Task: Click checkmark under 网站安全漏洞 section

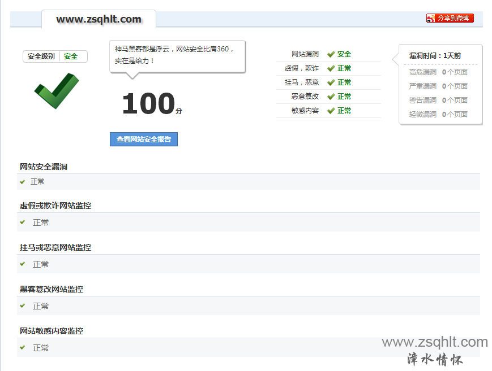Action: 23,182
